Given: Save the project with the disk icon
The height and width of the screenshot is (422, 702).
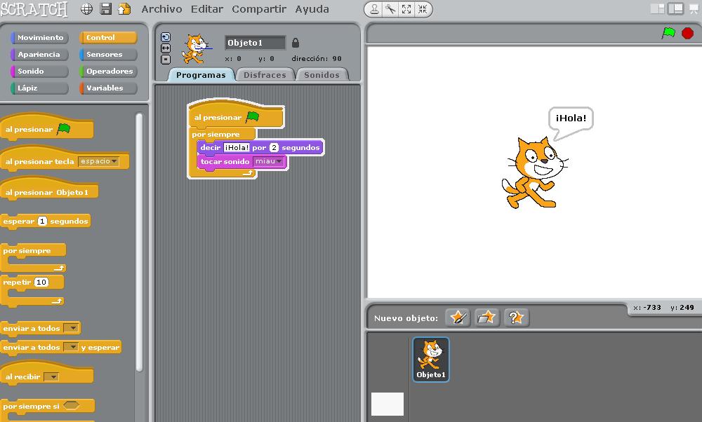Looking at the screenshot, I should tap(106, 9).
